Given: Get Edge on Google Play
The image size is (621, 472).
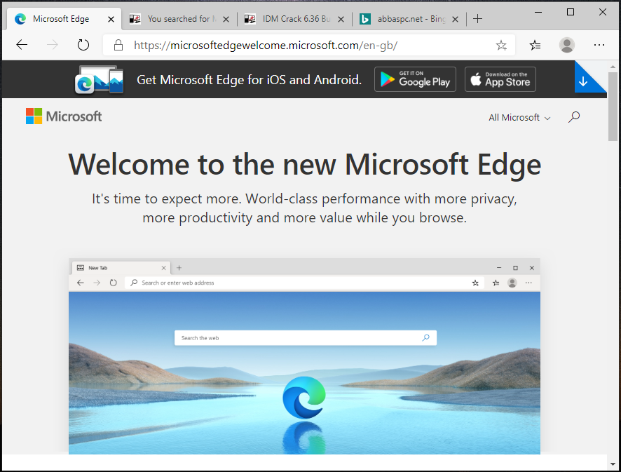Looking at the screenshot, I should point(415,79).
